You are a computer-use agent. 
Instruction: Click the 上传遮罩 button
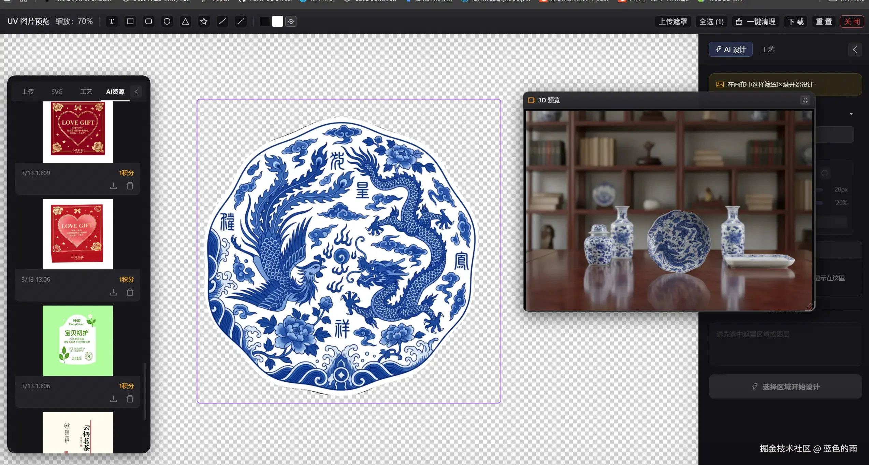672,22
